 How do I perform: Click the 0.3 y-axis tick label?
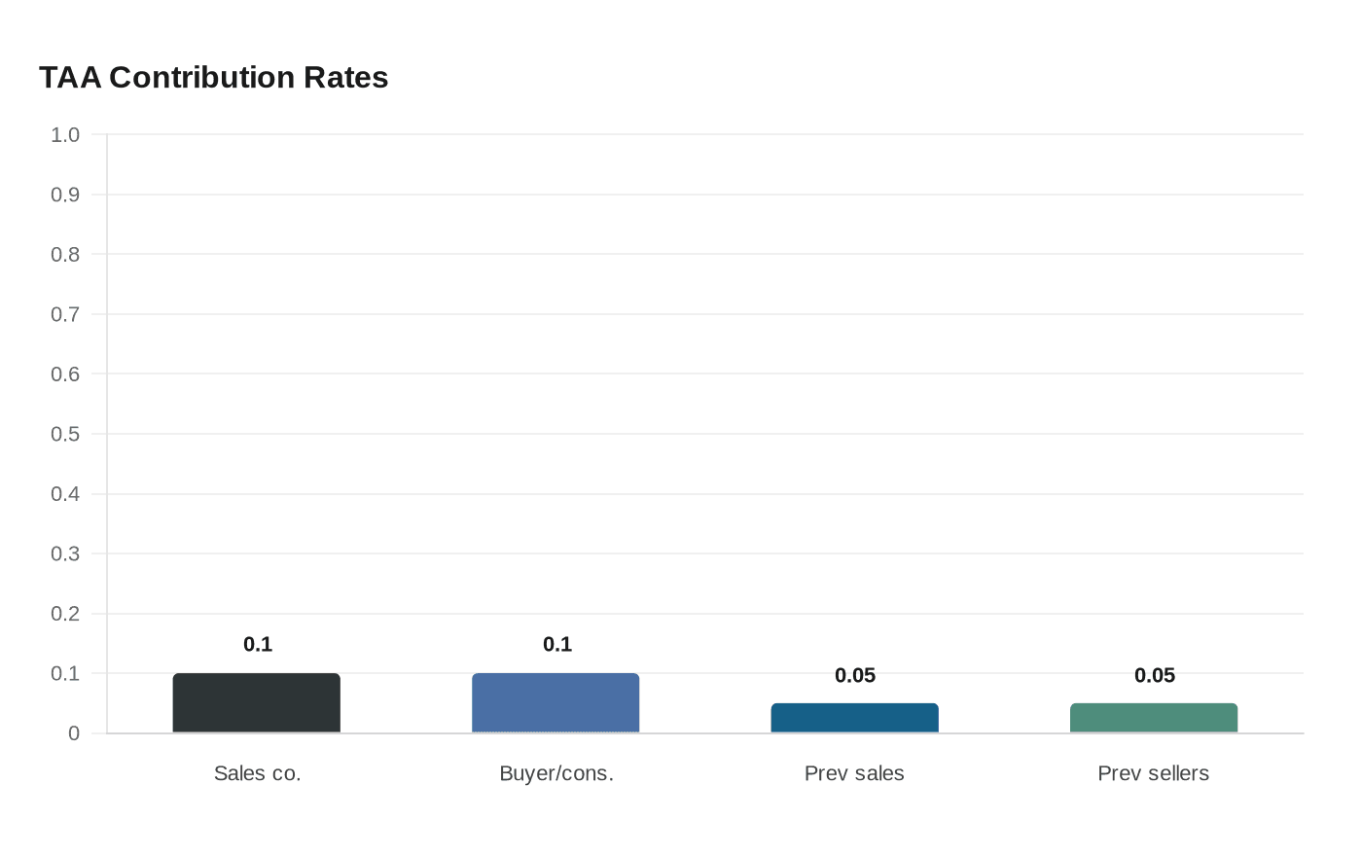coord(65,553)
